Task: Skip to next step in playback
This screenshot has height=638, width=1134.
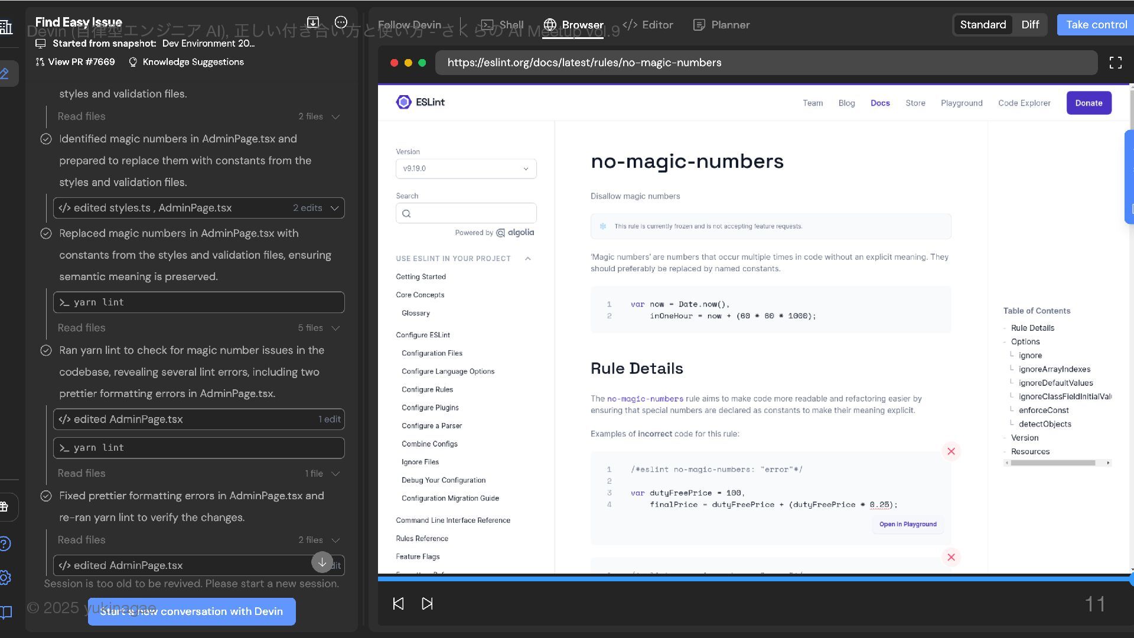Action: point(427,603)
